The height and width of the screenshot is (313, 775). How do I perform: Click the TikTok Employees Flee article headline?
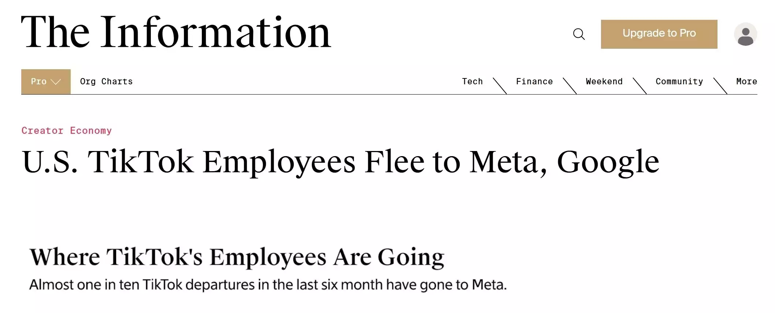[x=340, y=162]
